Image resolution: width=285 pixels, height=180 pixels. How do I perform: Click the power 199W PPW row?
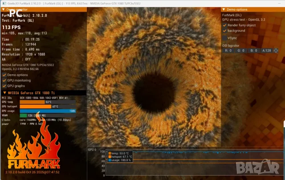(x=22, y=124)
